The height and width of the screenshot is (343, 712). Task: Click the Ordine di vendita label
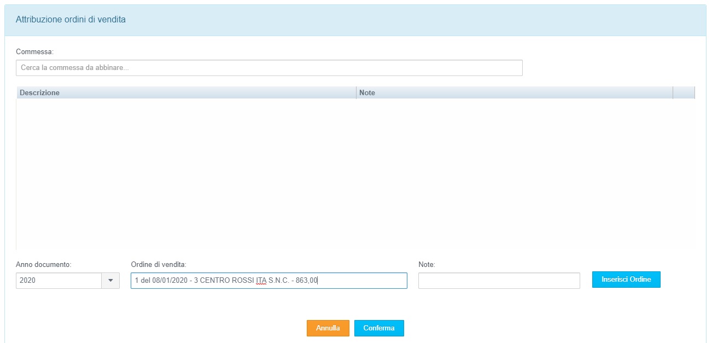click(x=159, y=264)
